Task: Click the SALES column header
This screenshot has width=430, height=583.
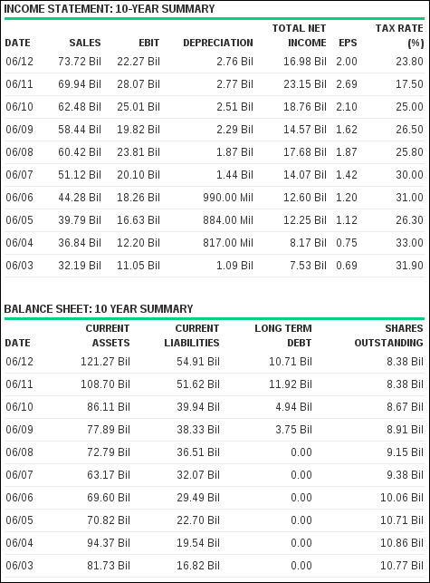Action: click(85, 43)
